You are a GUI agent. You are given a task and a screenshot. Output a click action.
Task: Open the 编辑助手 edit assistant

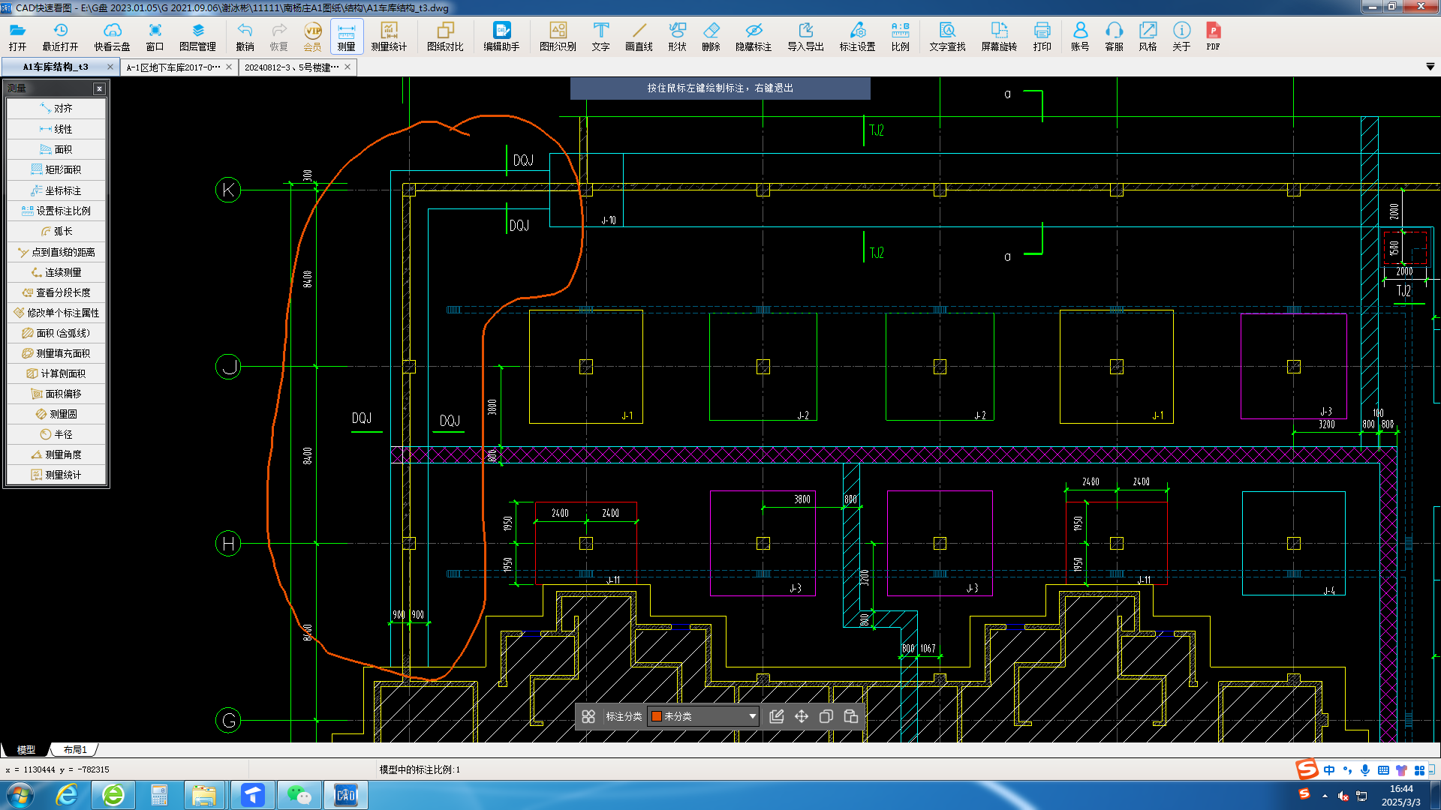click(501, 36)
